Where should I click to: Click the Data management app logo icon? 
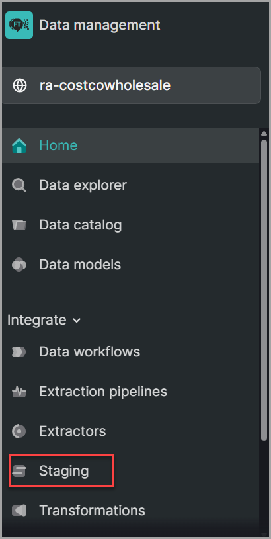[19, 25]
